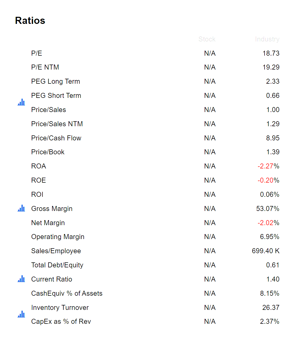
Task: Click the Sales/Employee value 699.40 K
Action: pos(265,251)
